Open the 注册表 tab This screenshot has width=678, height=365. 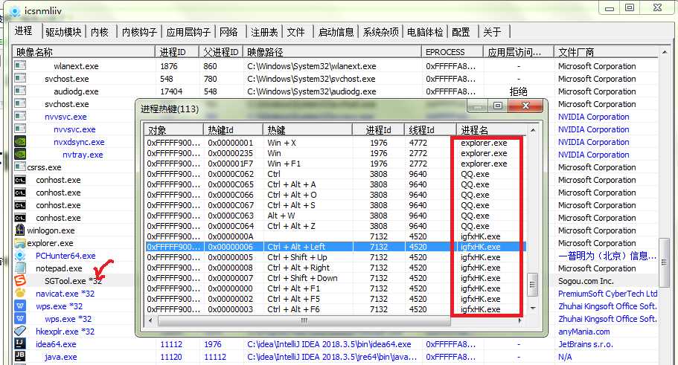tap(264, 32)
